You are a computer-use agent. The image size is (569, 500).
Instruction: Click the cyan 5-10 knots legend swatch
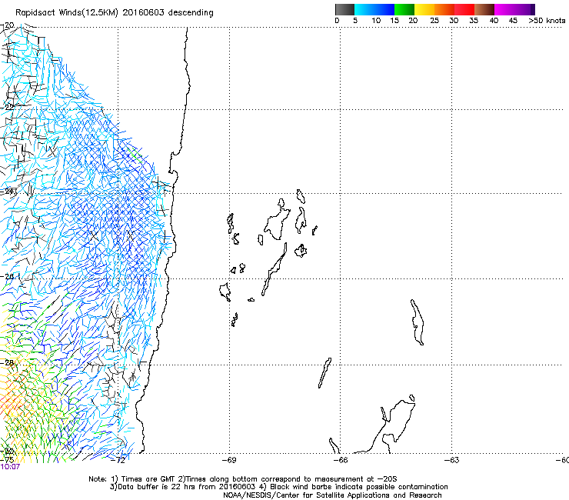364,9
